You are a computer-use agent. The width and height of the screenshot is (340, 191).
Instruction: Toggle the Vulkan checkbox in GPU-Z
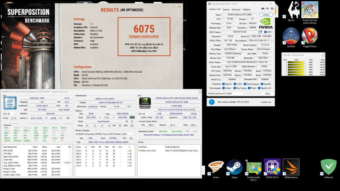pos(224,88)
